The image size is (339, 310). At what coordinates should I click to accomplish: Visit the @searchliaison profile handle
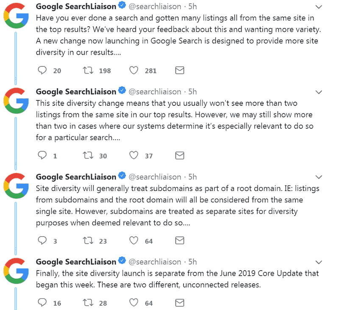tap(156, 6)
